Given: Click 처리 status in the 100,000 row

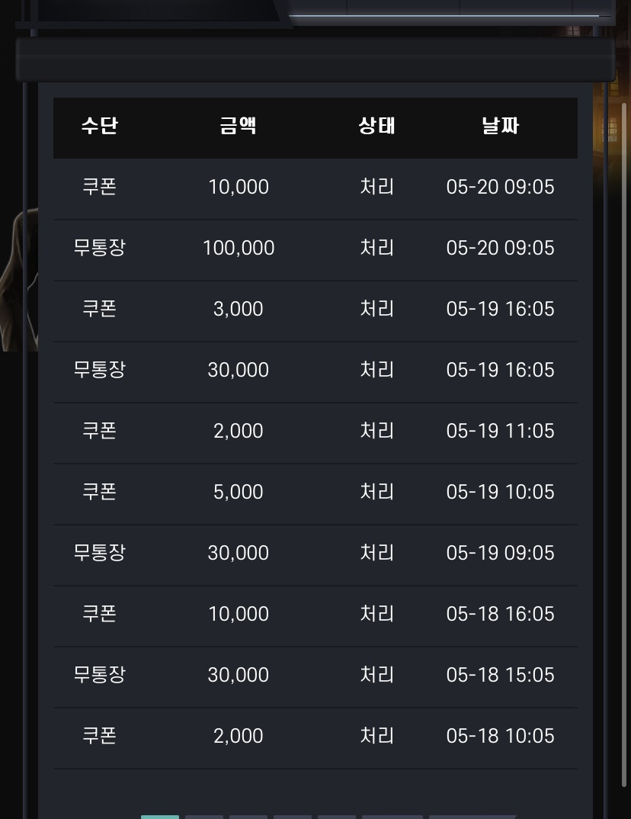Looking at the screenshot, I should (376, 248).
